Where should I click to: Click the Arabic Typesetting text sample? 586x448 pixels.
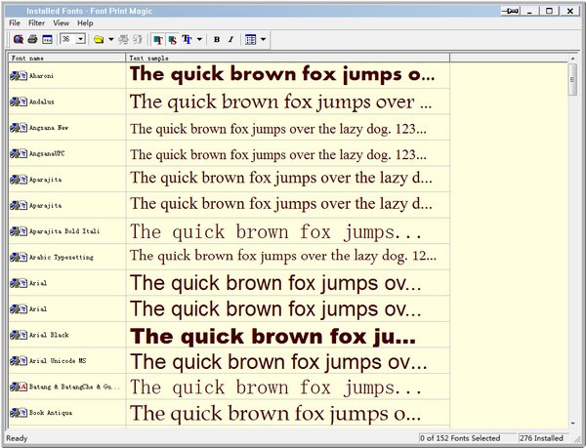(283, 257)
